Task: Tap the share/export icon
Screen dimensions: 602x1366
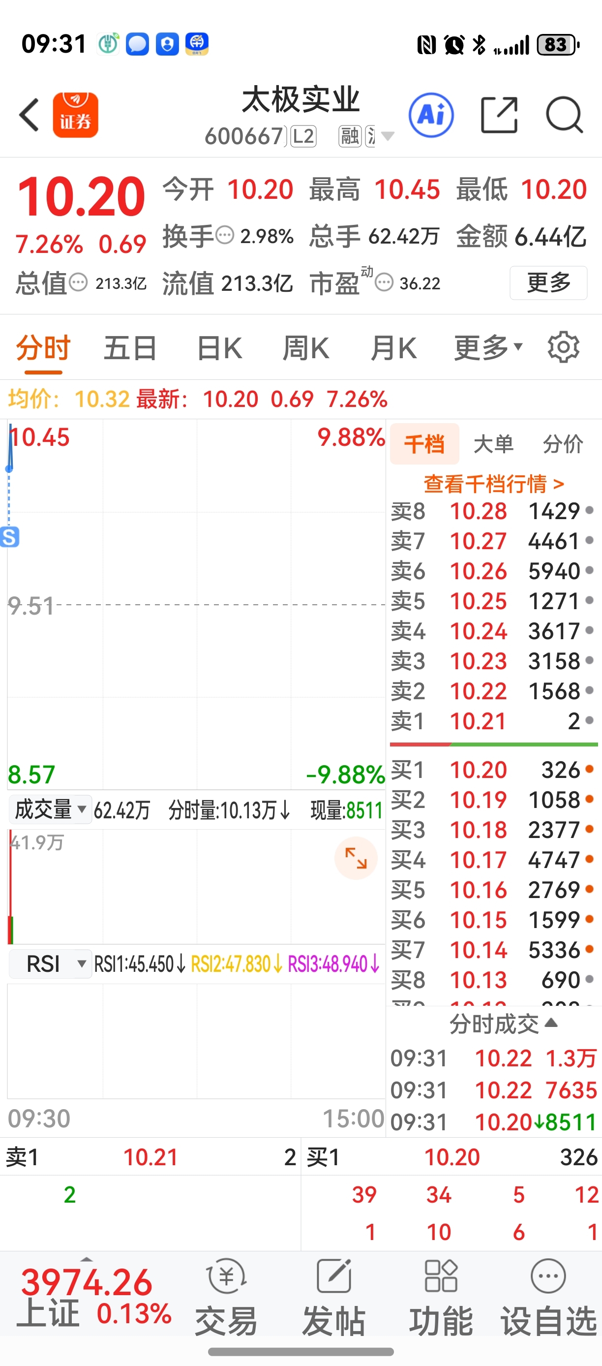Action: click(x=499, y=115)
